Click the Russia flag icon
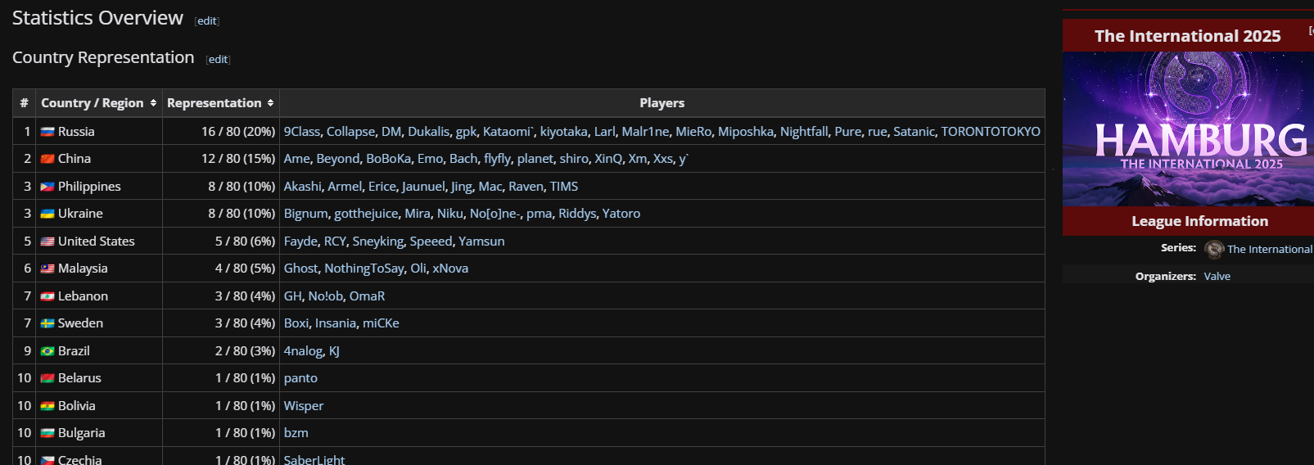 tap(47, 132)
